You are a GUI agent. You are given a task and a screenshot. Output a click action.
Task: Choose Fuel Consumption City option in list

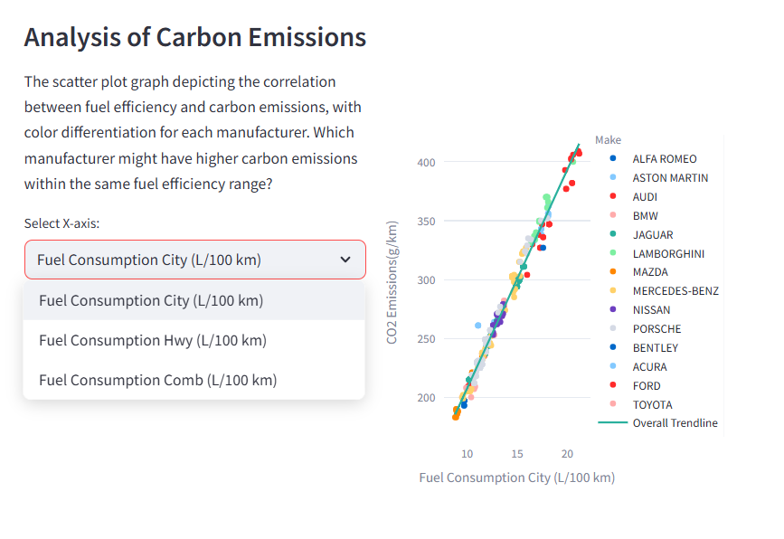[x=194, y=300]
